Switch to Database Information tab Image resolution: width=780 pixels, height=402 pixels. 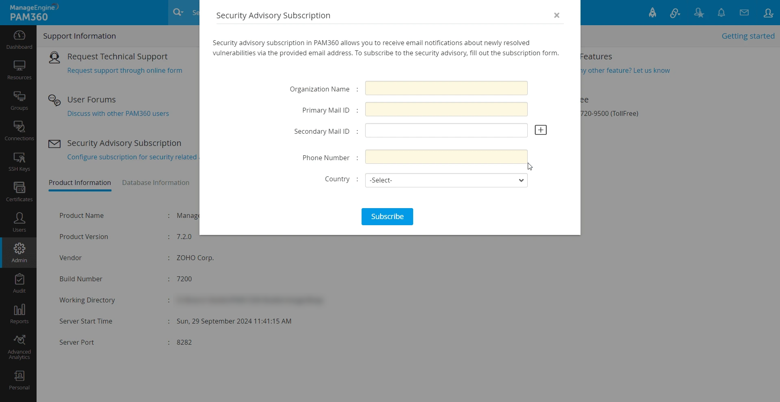click(156, 183)
